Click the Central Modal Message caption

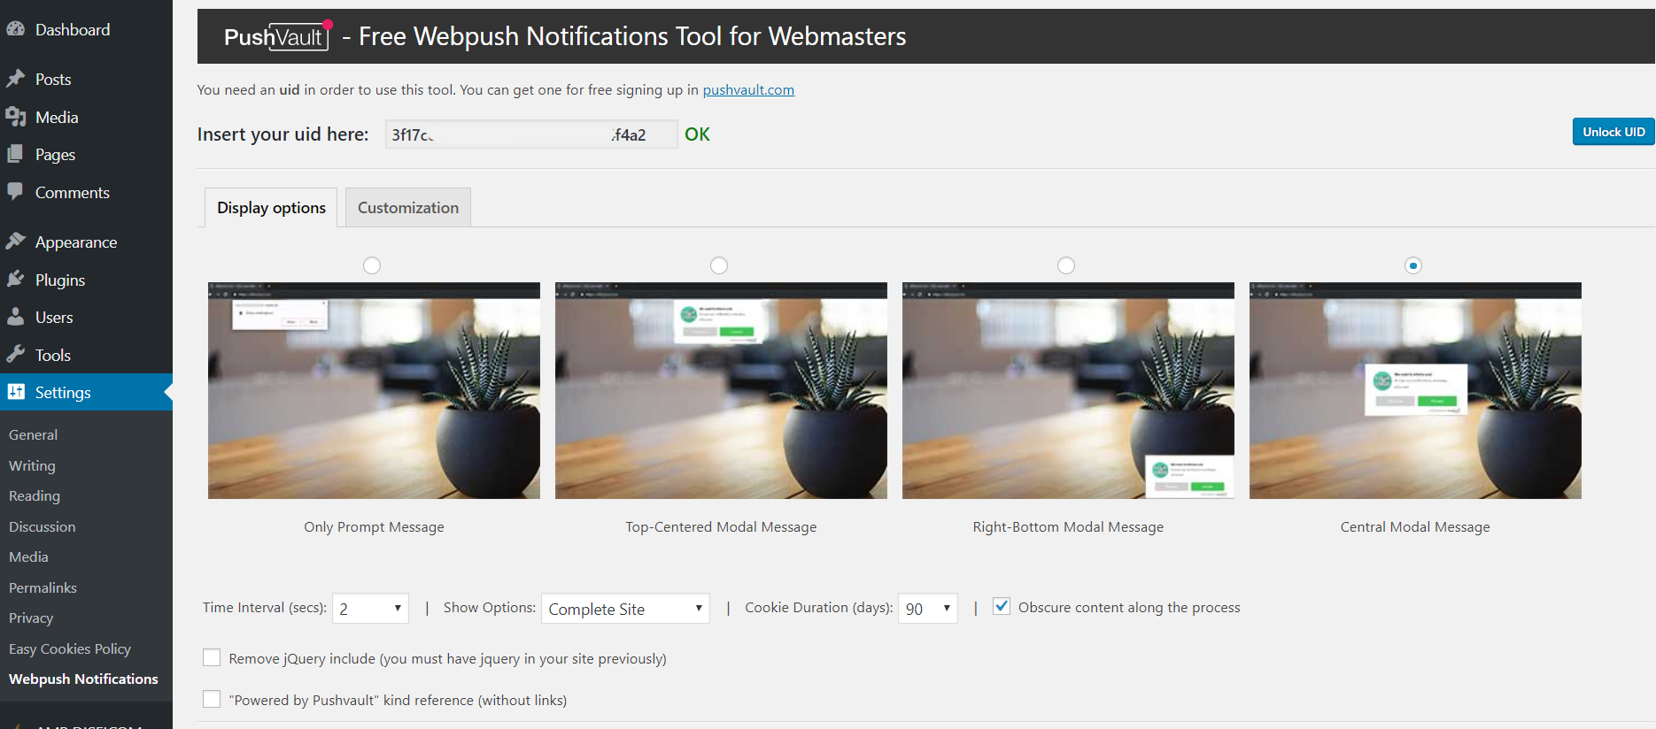coord(1415,526)
